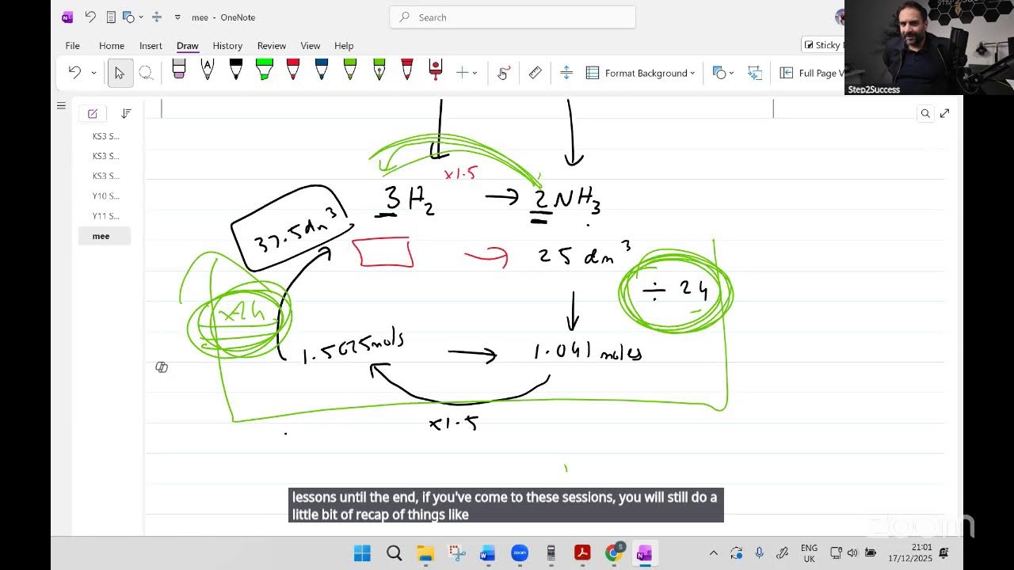Screen dimensions: 1014x570
Task: Open the Y11 S... page
Action: [x=105, y=215]
